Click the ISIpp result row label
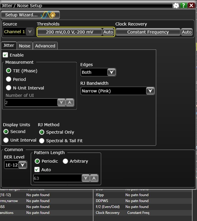The image size is (197, 221). tap(100, 195)
